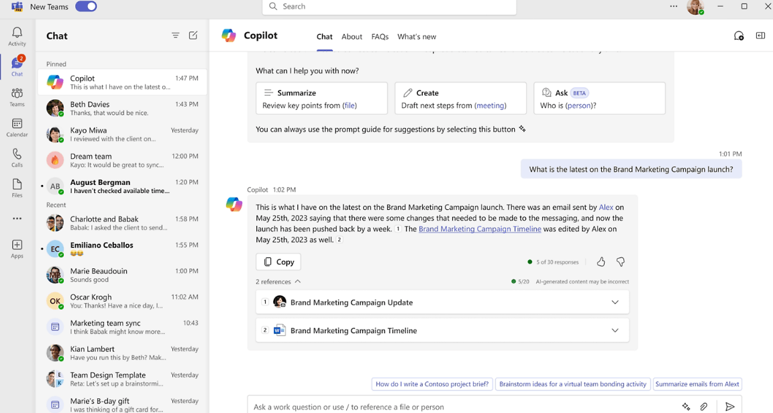773x413 pixels.
Task: Open Beth Davies chat
Action: [122, 108]
